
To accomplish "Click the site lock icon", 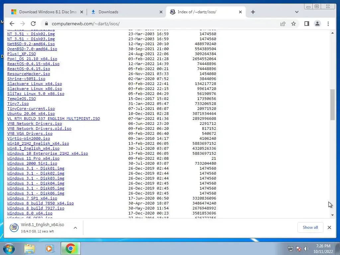I will (46, 24).
